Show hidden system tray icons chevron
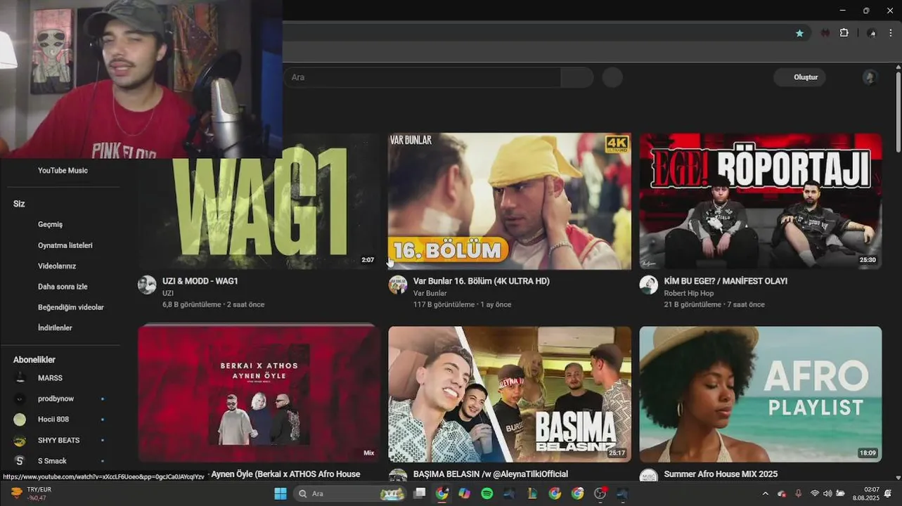 pos(766,493)
